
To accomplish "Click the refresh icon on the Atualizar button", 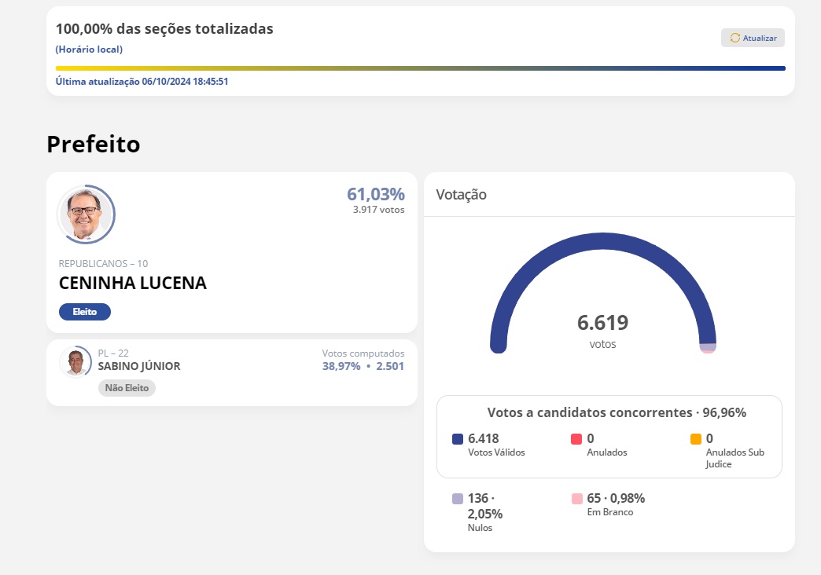I will (736, 37).
